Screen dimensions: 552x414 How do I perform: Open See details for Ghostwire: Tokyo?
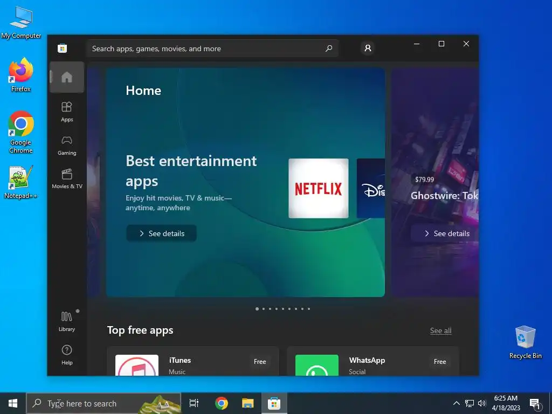point(445,233)
